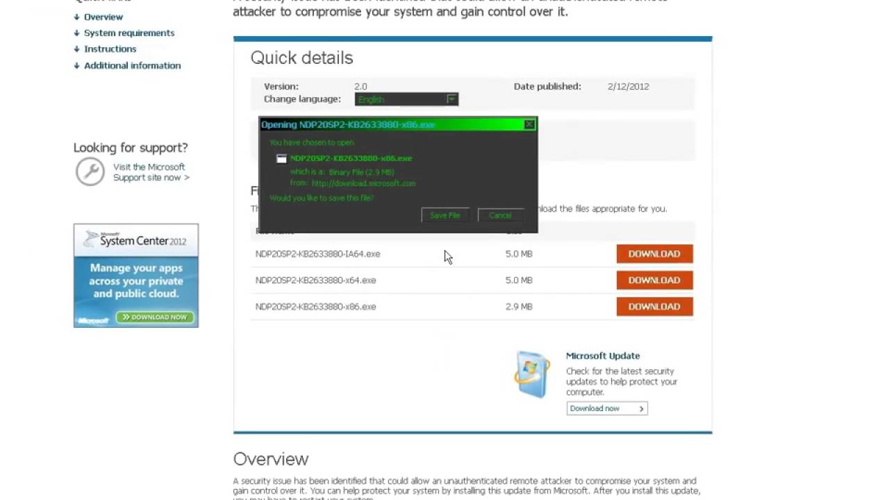Screen dimensions: 889x500
Task: Download NDP20SP2-KB2633880-x64.exe
Action: pyautogui.click(x=654, y=281)
